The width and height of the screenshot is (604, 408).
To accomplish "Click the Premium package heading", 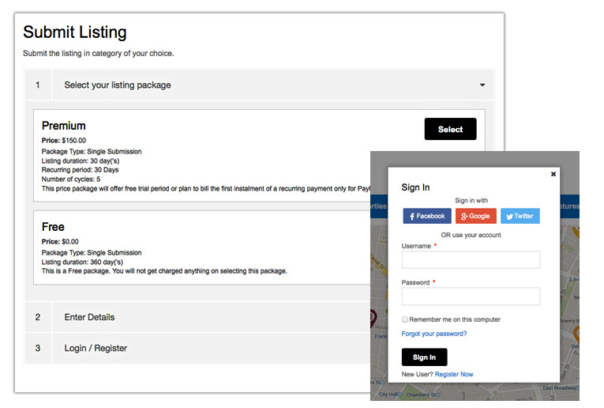I will pos(64,126).
